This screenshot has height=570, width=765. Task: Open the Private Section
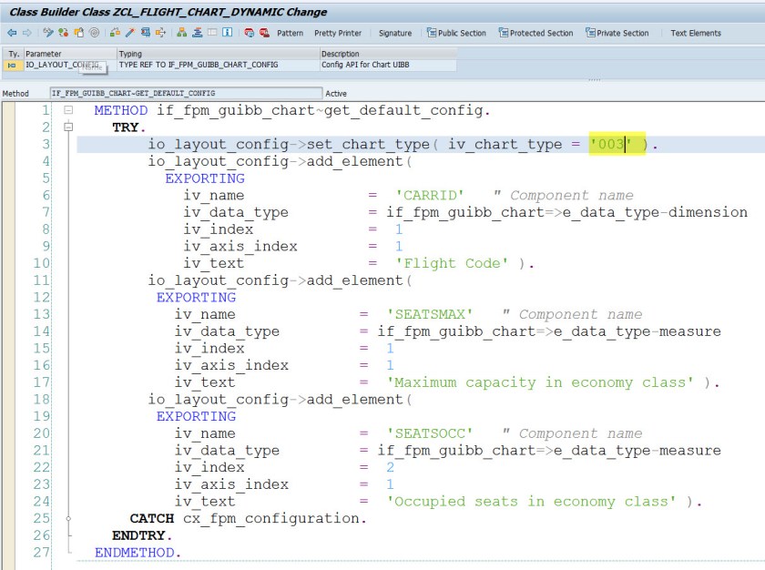616,33
